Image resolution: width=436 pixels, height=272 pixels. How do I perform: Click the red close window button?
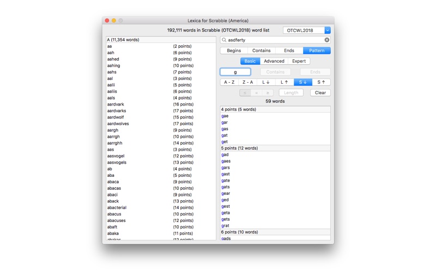pyautogui.click(x=107, y=21)
